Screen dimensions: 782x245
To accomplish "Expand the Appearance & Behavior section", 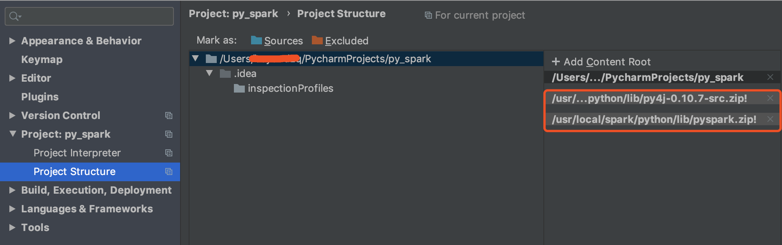I will pos(12,41).
